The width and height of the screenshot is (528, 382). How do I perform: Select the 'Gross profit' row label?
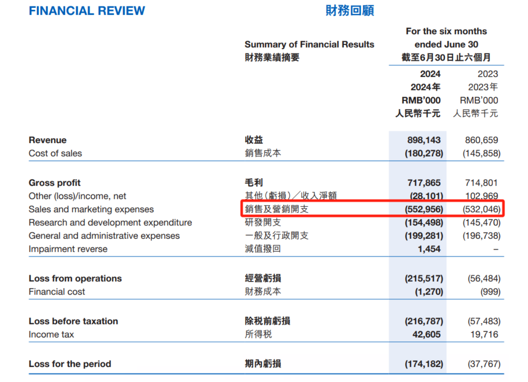[54, 183]
